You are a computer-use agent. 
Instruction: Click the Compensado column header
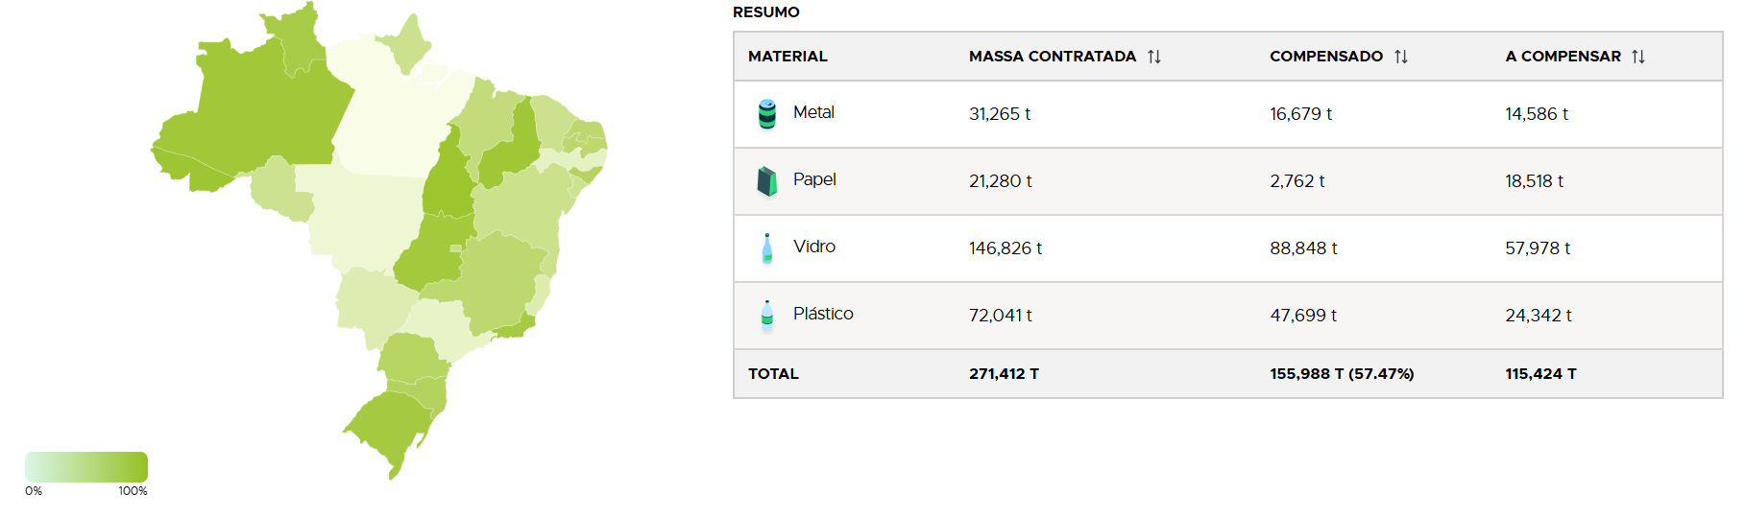1326,57
